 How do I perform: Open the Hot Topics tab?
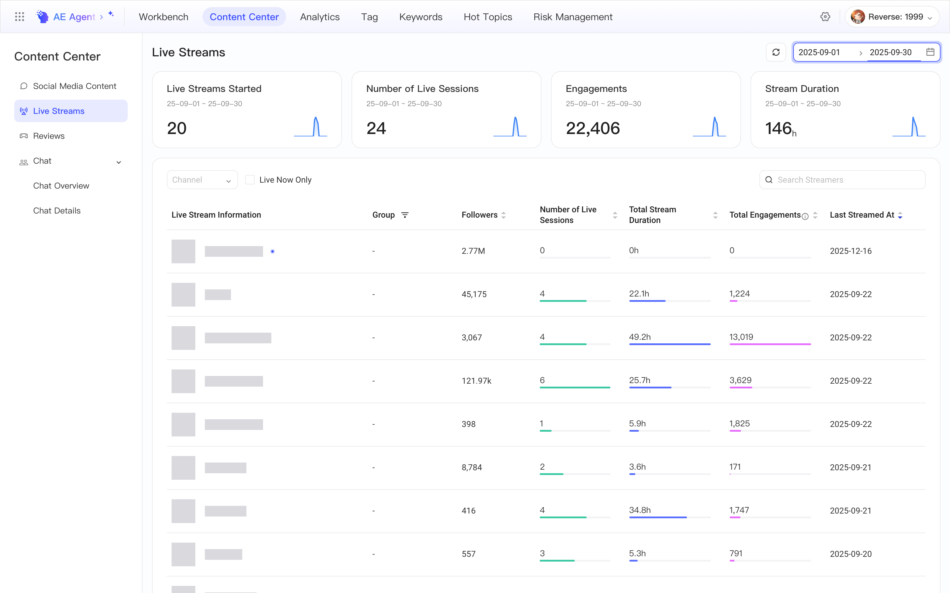488,17
